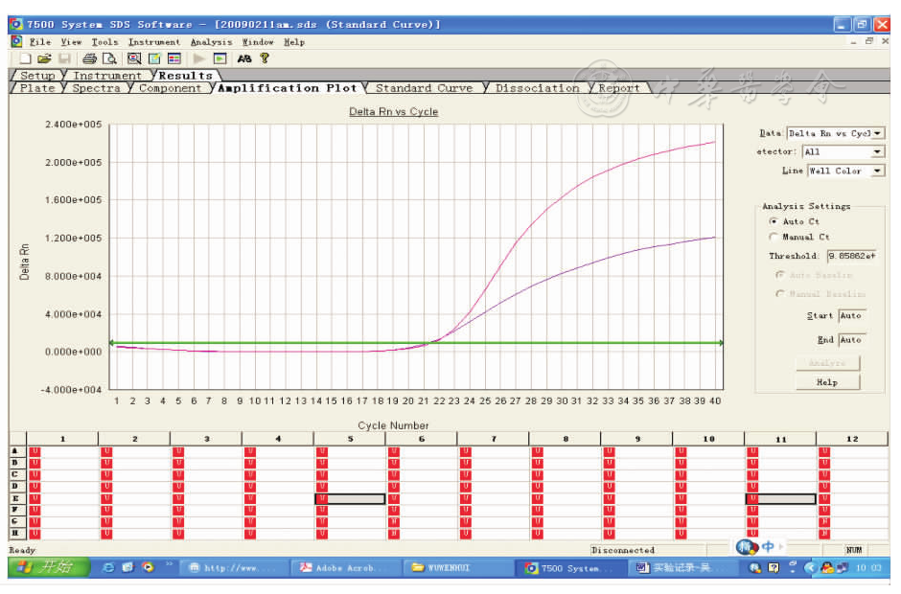
Task: Click the Threshold value input field
Action: click(852, 256)
